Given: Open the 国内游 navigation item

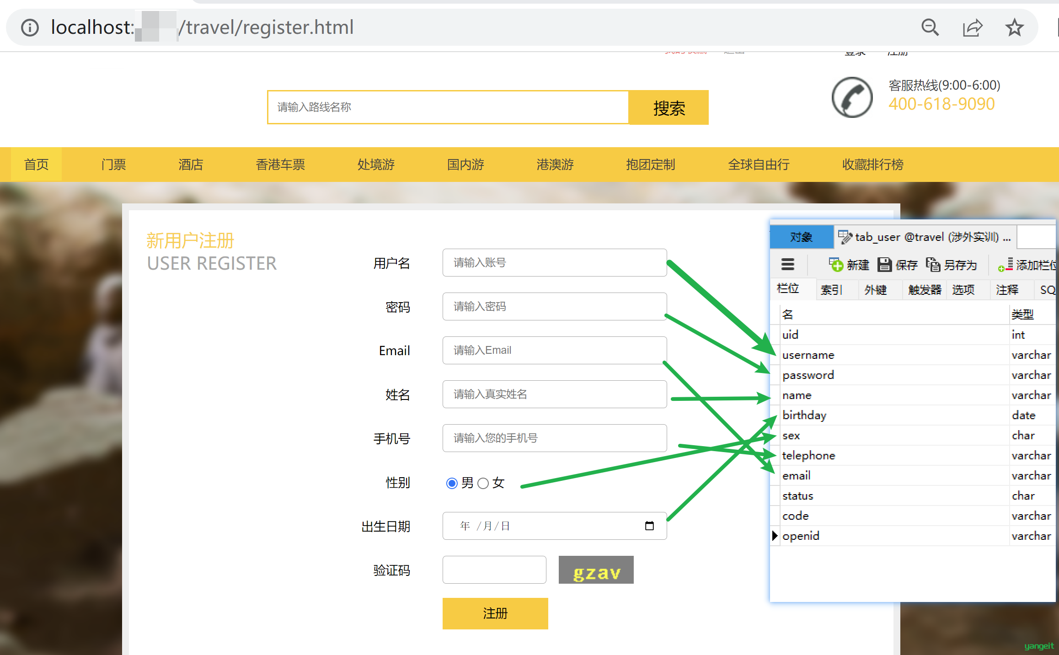Looking at the screenshot, I should (x=465, y=165).
